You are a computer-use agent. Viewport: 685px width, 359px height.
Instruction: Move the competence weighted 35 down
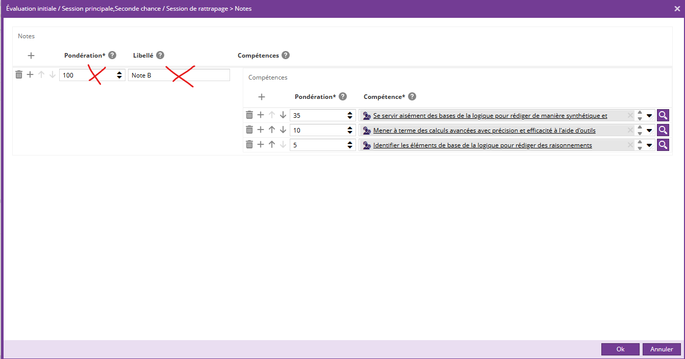click(283, 116)
